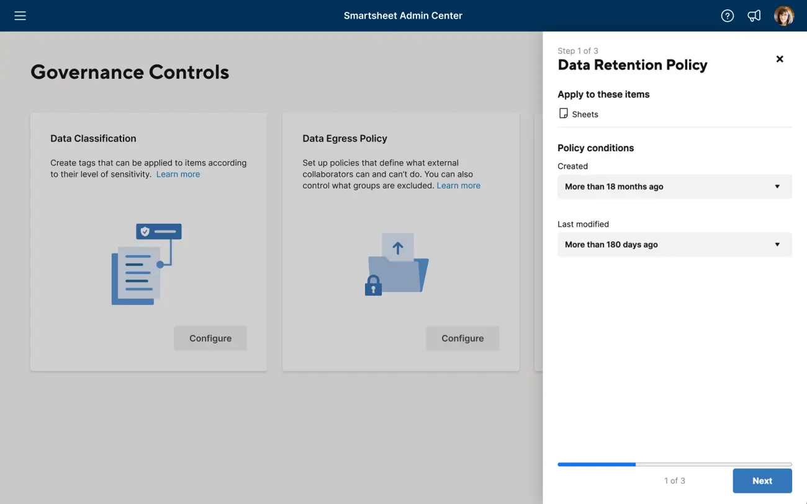Screen dimensions: 807x504
Task: Click the step progress bar
Action: point(674,464)
